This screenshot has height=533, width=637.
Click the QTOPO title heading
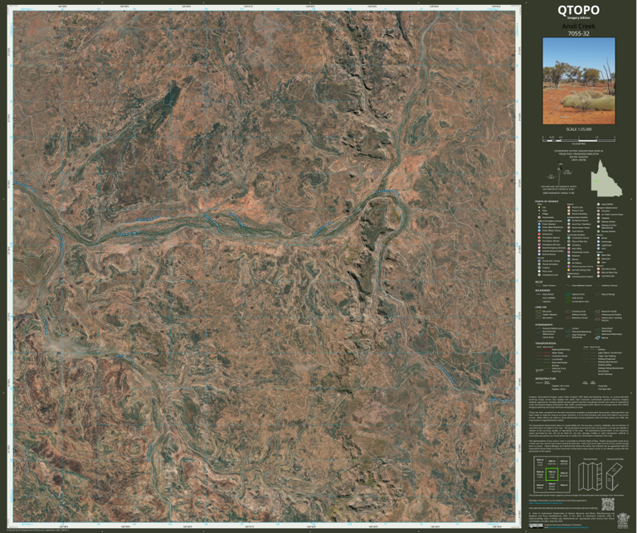tap(578, 11)
